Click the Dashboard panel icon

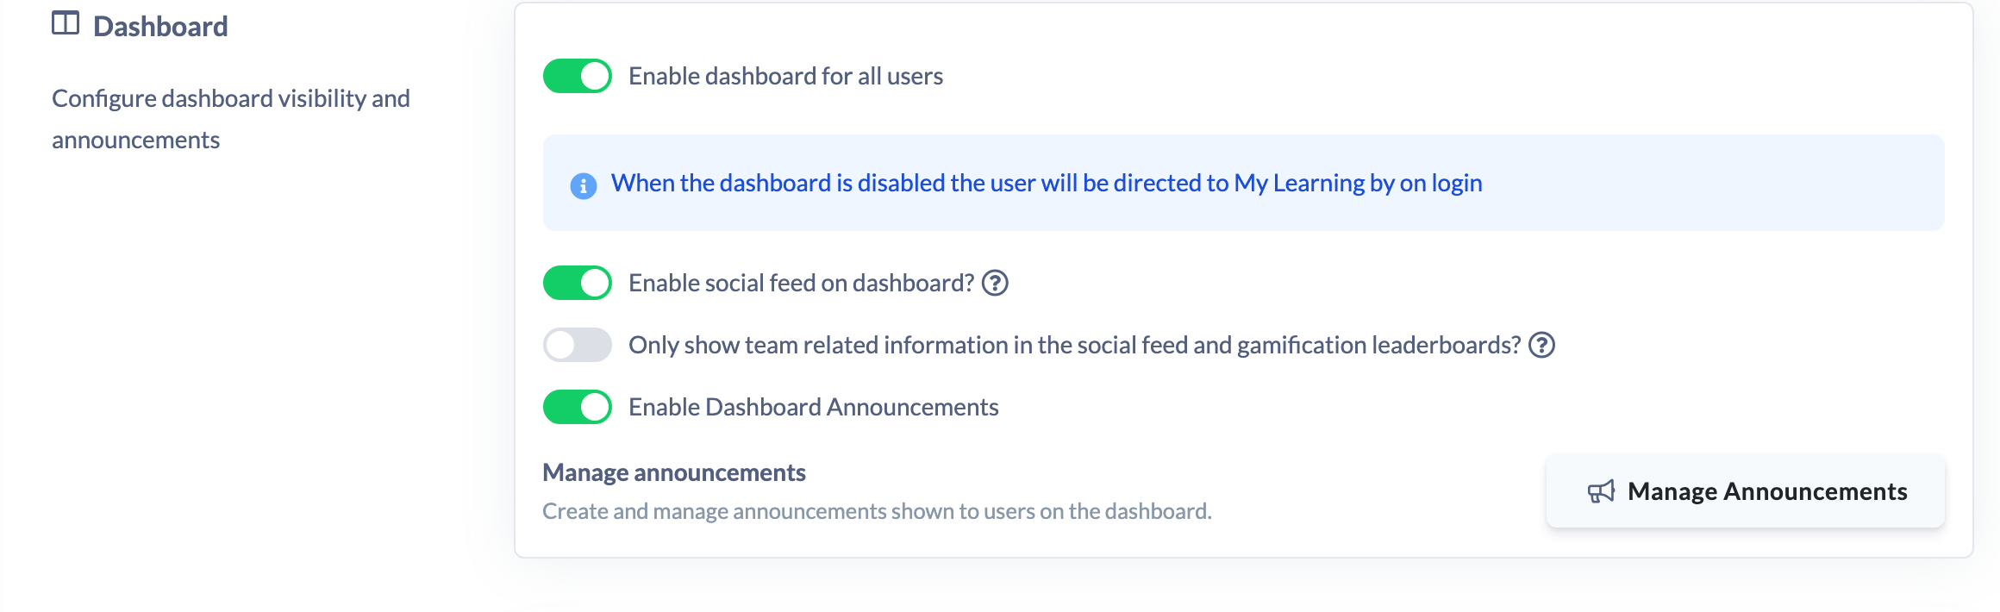[66, 23]
